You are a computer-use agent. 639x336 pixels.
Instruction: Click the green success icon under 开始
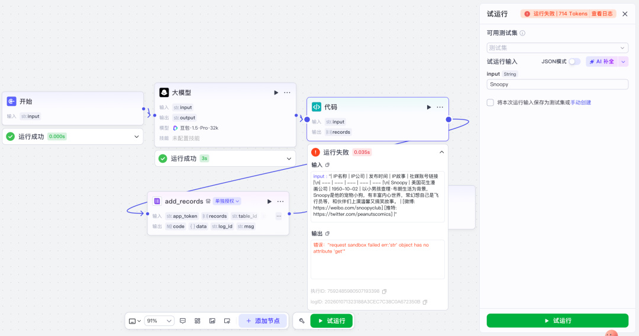[x=11, y=137]
